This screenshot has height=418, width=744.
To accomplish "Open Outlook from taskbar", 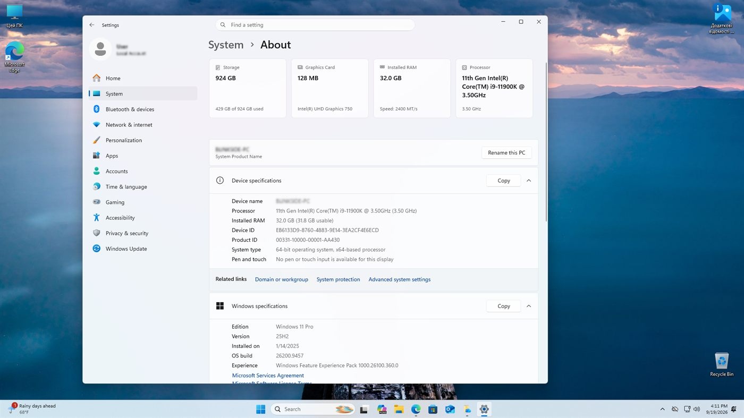I will pos(450,409).
